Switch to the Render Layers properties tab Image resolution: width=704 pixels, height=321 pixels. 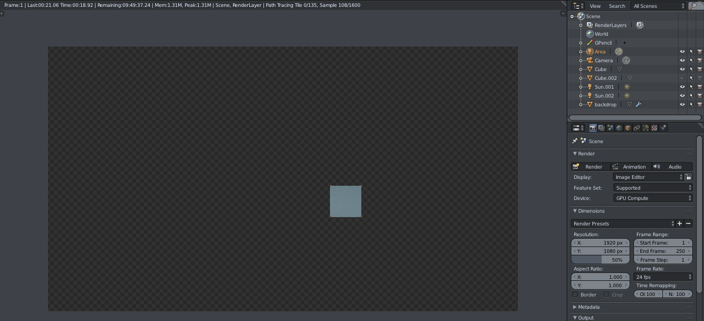coord(601,128)
